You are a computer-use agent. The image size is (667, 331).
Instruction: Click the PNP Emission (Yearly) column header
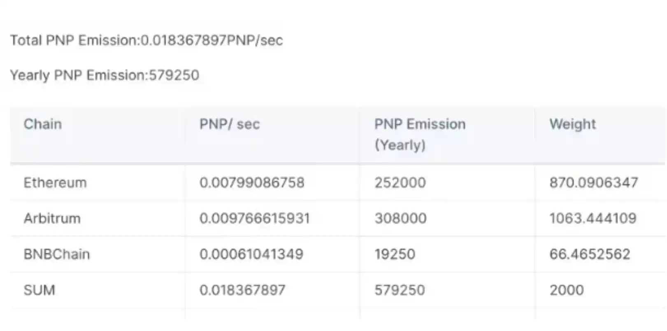click(x=420, y=134)
